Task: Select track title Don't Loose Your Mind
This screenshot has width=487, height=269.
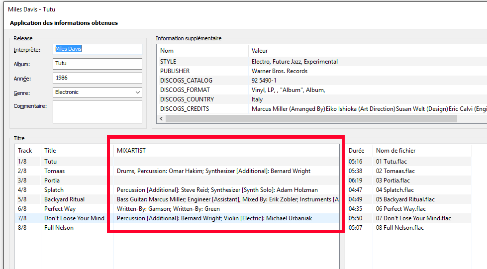Action: (x=74, y=218)
